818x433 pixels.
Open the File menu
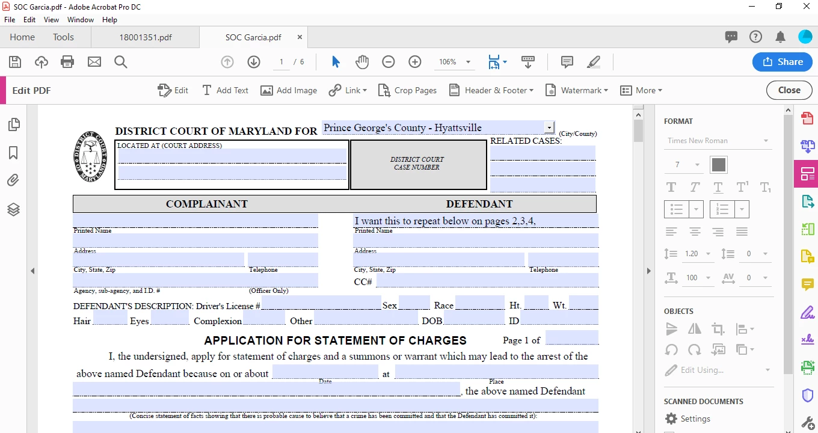tap(10, 20)
